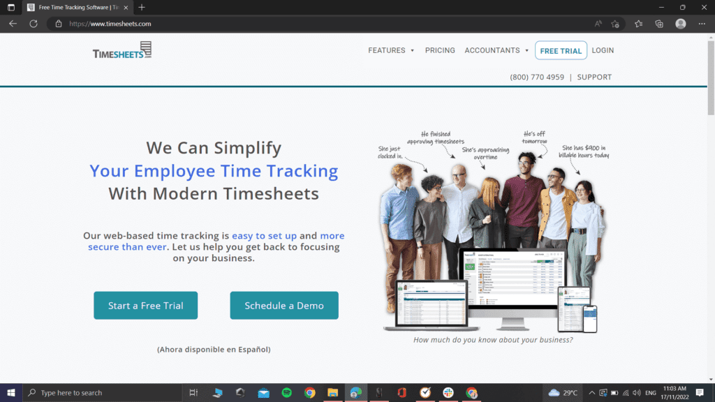Open the speaker volume icon in system tray
Viewport: 715px width, 402px height.
[x=637, y=392]
